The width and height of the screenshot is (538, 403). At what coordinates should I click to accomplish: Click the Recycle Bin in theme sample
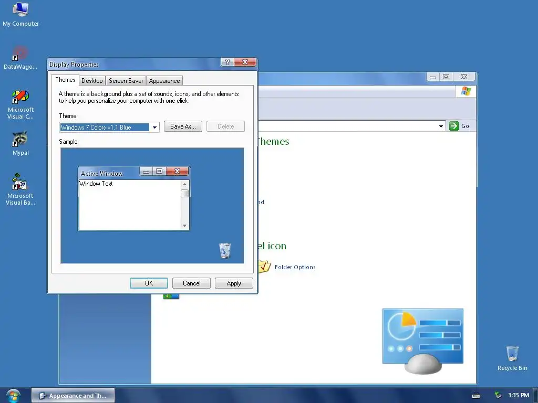pyautogui.click(x=225, y=250)
